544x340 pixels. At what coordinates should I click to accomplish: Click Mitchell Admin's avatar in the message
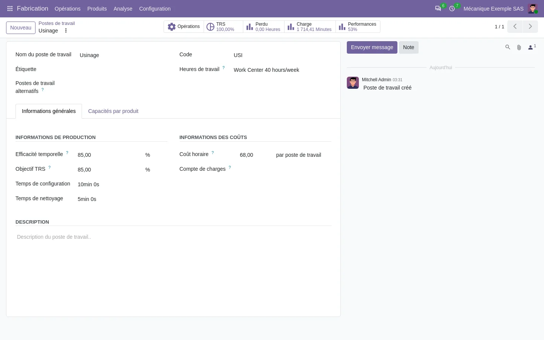353,83
